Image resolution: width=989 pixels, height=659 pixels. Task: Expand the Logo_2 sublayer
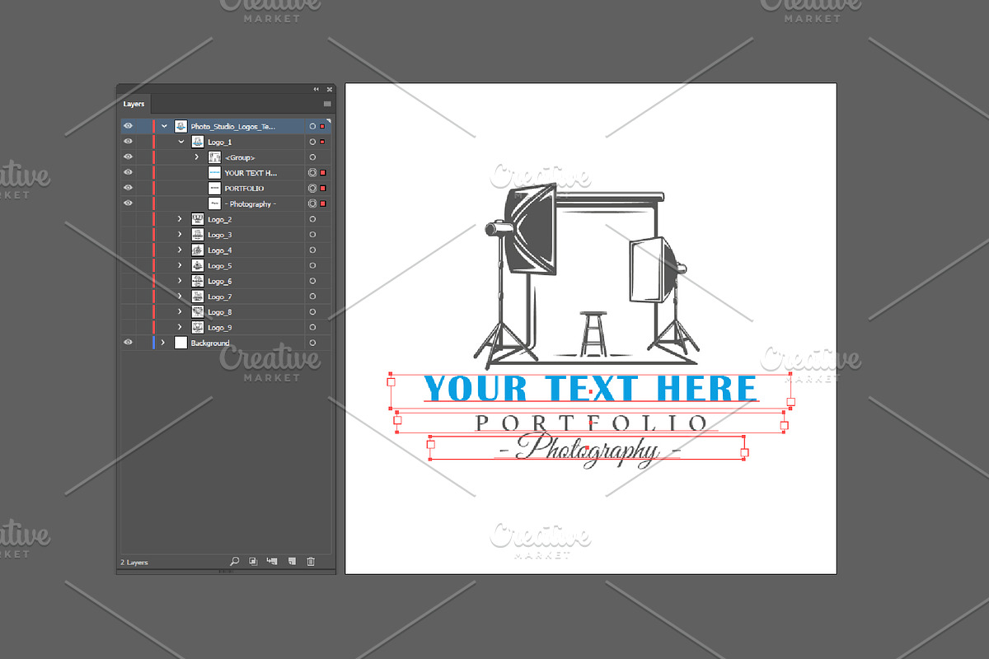pyautogui.click(x=180, y=219)
